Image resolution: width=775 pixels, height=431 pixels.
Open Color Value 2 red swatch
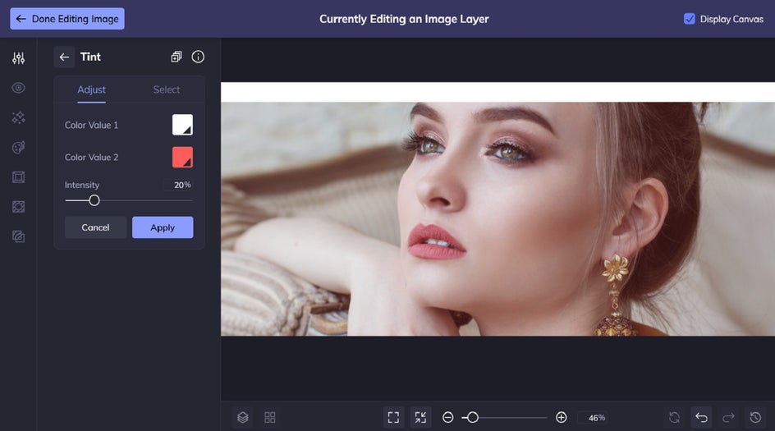pos(182,157)
